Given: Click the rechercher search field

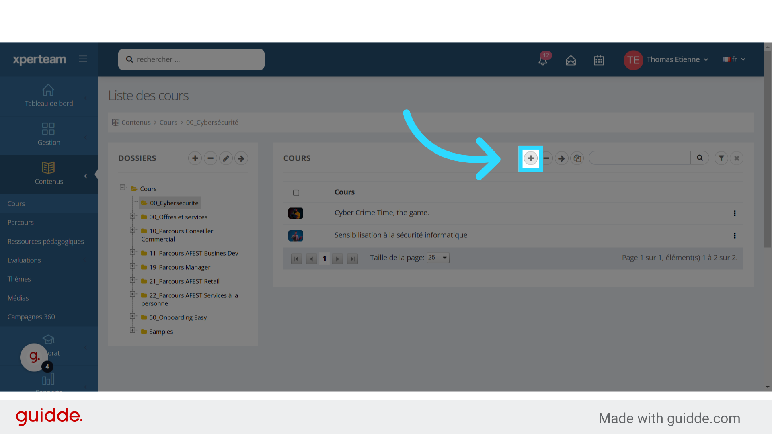Looking at the screenshot, I should click(x=191, y=59).
